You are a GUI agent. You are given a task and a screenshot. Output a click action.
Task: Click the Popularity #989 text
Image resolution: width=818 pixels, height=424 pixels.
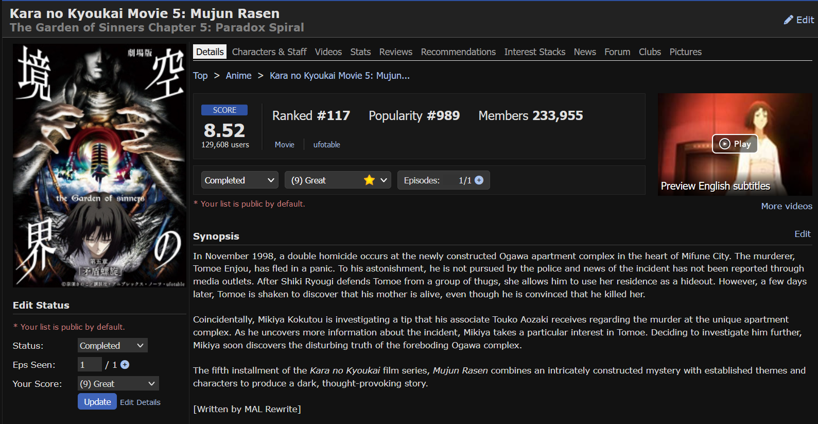pos(414,115)
